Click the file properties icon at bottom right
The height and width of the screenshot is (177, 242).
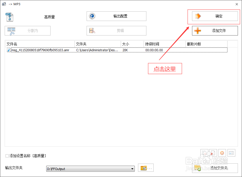(x=231, y=153)
